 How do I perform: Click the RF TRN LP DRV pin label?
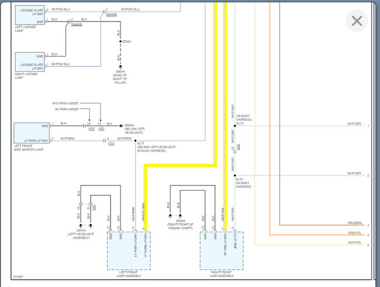226,244
